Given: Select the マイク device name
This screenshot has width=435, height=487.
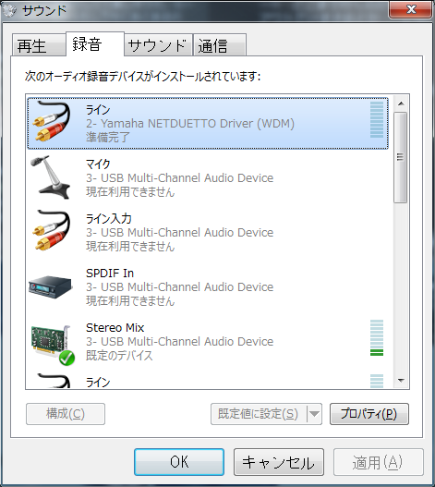Looking at the screenshot, I should point(98,164).
